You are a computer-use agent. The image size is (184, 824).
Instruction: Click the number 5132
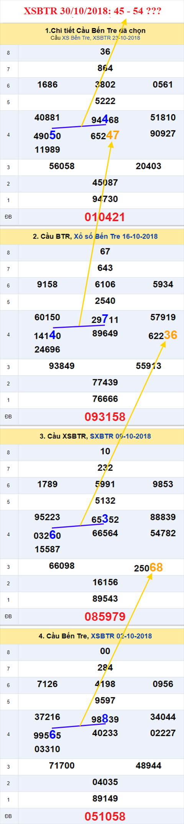click(105, 501)
